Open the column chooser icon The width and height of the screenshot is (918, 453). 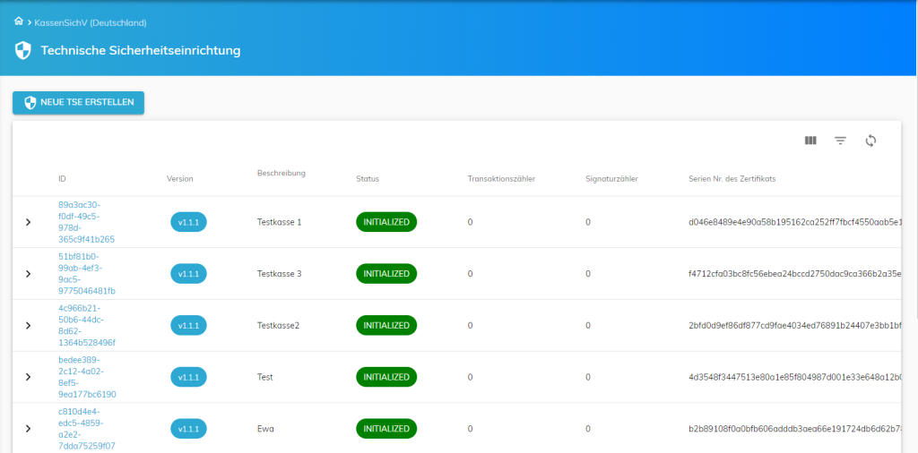coord(810,141)
